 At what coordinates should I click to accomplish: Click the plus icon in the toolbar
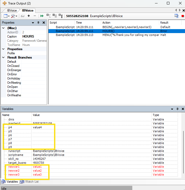coord(29,16)
